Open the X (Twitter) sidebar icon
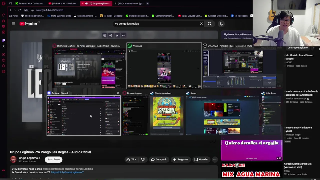The width and height of the screenshot is (320, 180). pos(3,46)
